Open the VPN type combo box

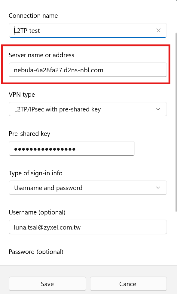[x=88, y=109]
